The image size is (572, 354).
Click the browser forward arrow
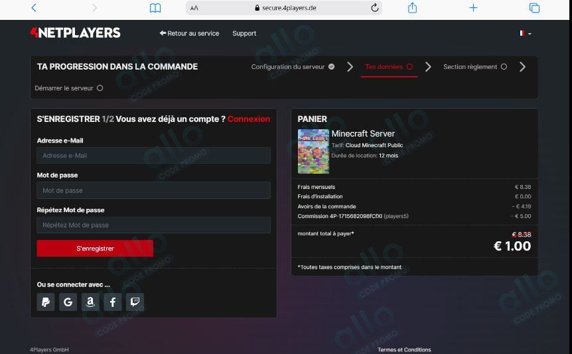(94, 8)
